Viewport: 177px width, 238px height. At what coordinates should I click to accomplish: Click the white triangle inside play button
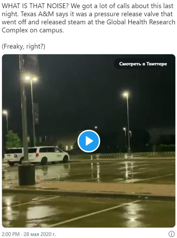pyautogui.click(x=89, y=141)
